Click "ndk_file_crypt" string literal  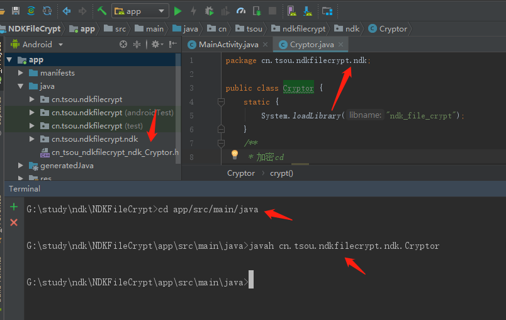(x=421, y=116)
